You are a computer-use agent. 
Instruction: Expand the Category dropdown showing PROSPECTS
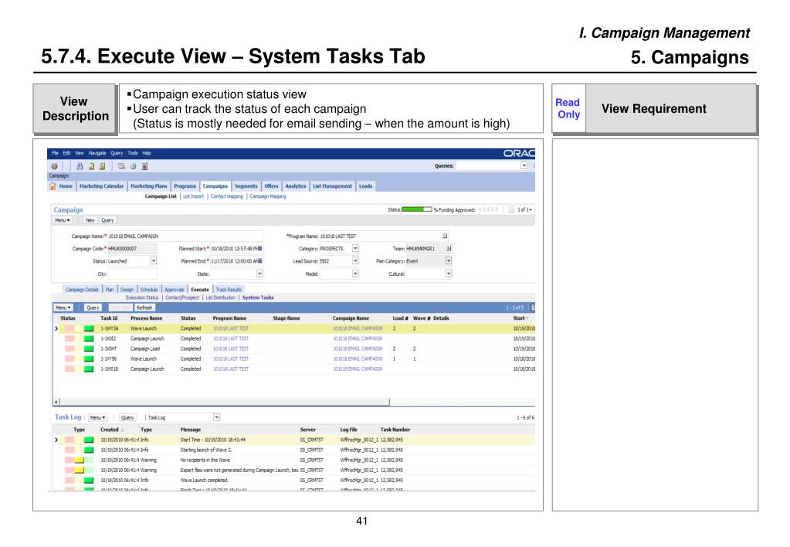[355, 247]
